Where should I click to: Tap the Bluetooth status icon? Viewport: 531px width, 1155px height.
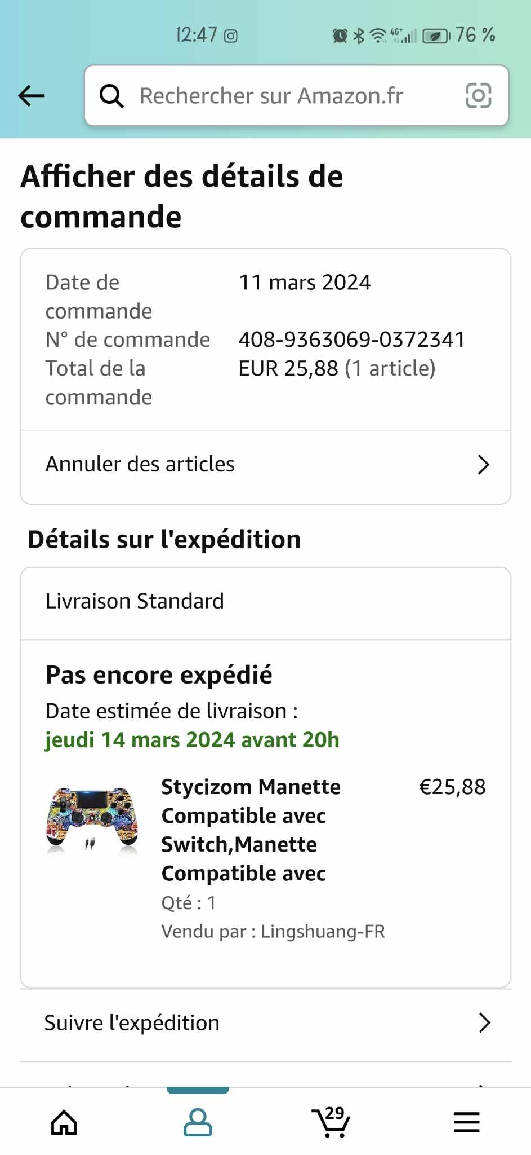[359, 36]
